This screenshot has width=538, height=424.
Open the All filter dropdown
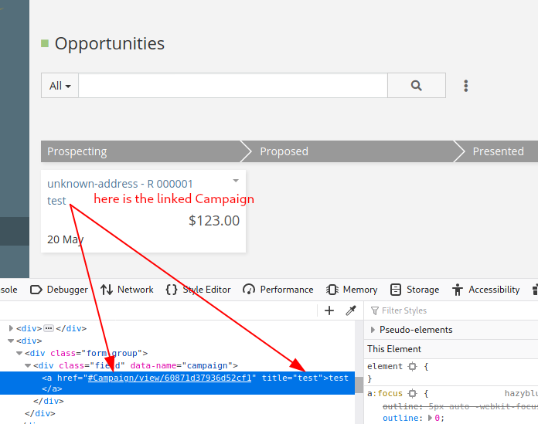(60, 86)
